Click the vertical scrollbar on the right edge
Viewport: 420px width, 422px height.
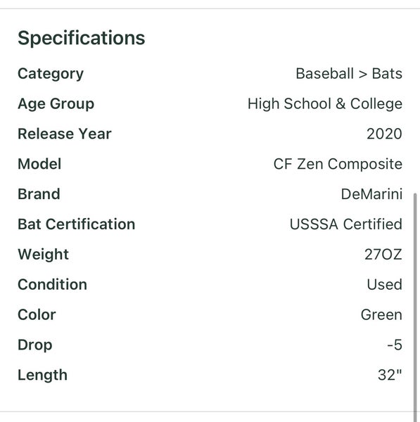click(x=415, y=307)
